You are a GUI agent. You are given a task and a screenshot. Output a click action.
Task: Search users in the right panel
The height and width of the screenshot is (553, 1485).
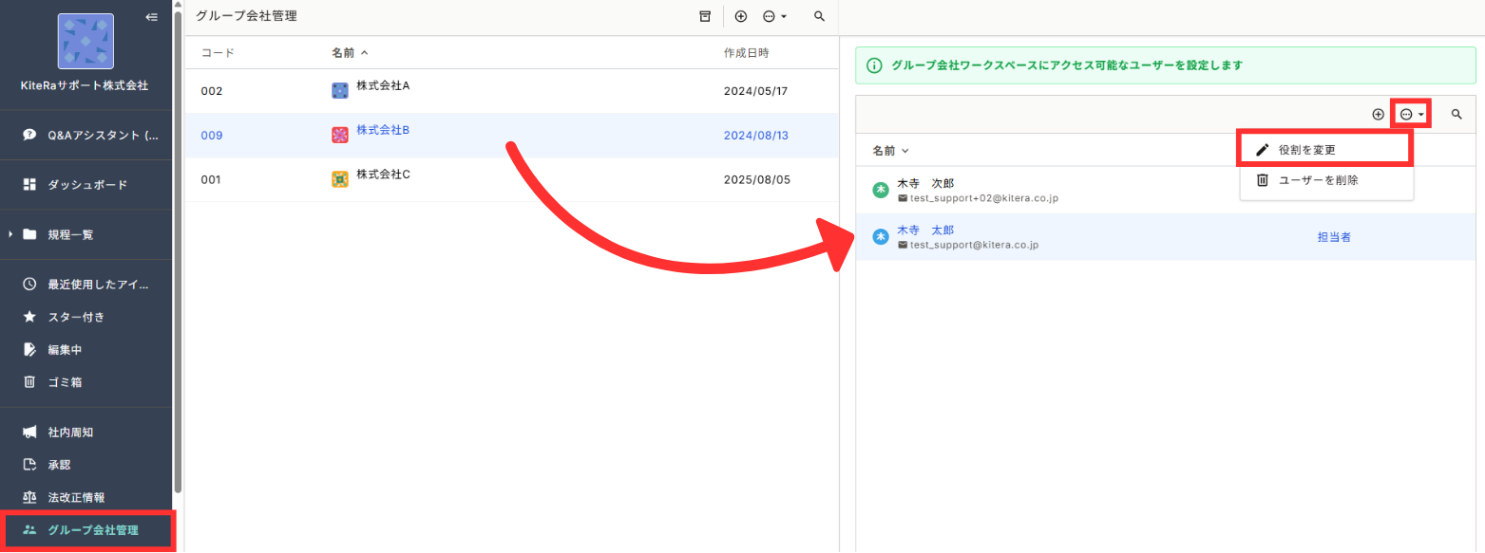coord(1456,114)
